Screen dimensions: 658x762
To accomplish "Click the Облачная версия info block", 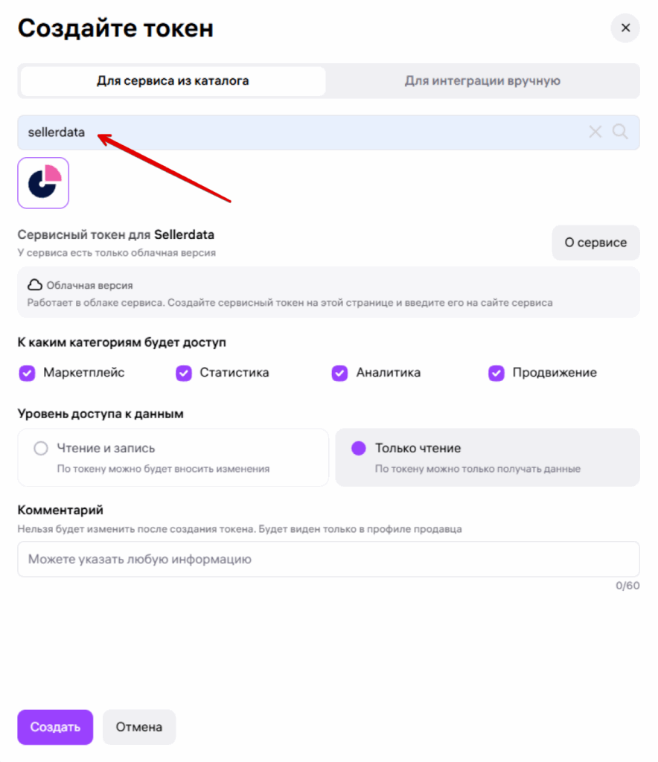I will (328, 293).
